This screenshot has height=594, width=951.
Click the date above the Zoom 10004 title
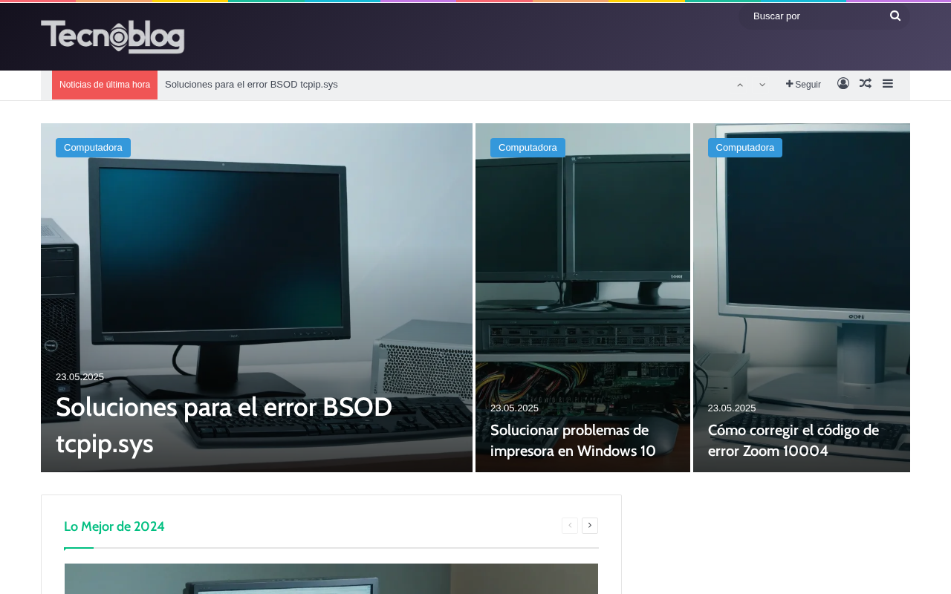pos(732,408)
